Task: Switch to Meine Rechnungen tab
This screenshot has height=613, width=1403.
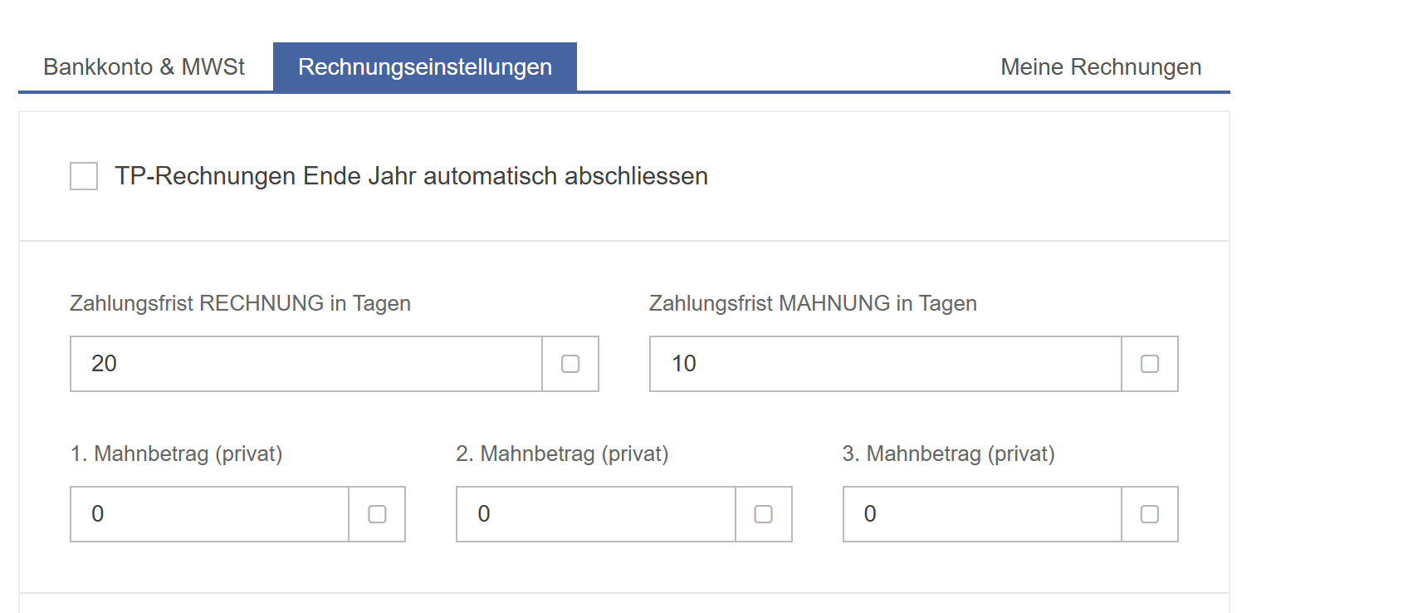Action: (1101, 66)
